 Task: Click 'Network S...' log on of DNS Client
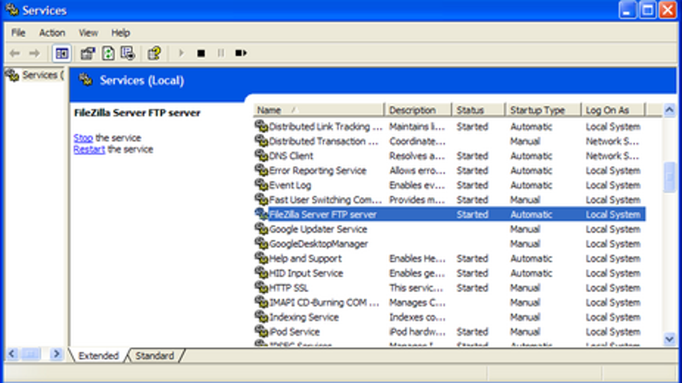(613, 156)
